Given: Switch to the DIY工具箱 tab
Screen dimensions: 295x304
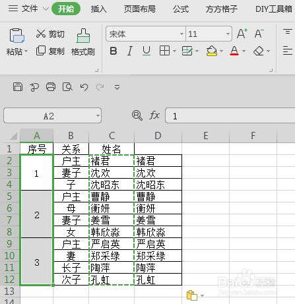Looking at the screenshot, I should pyautogui.click(x=274, y=9).
